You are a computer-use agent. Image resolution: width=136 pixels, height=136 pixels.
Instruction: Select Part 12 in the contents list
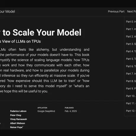(131, 111)
